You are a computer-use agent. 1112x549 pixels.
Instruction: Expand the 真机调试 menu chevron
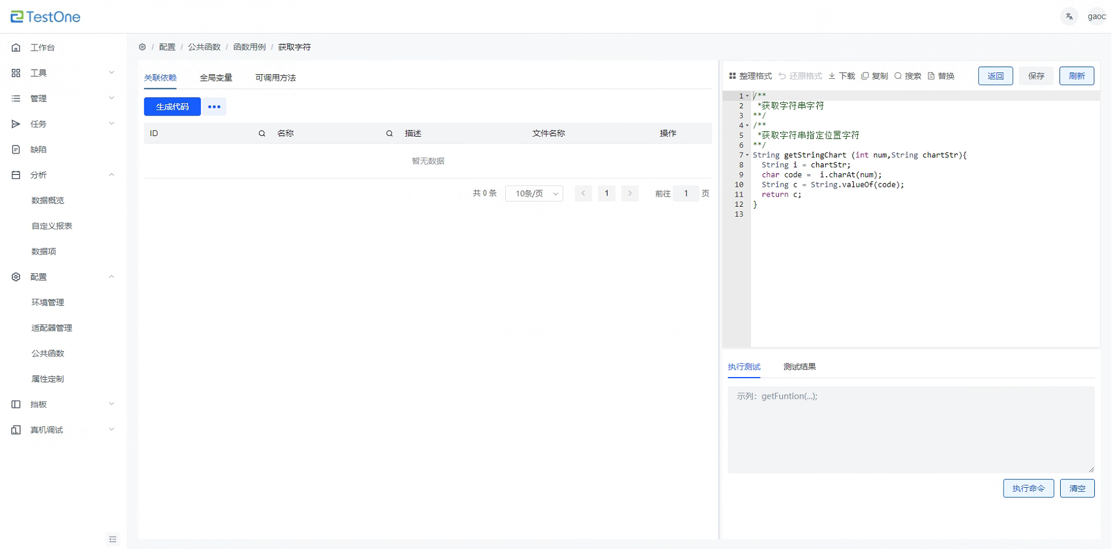pyautogui.click(x=111, y=429)
